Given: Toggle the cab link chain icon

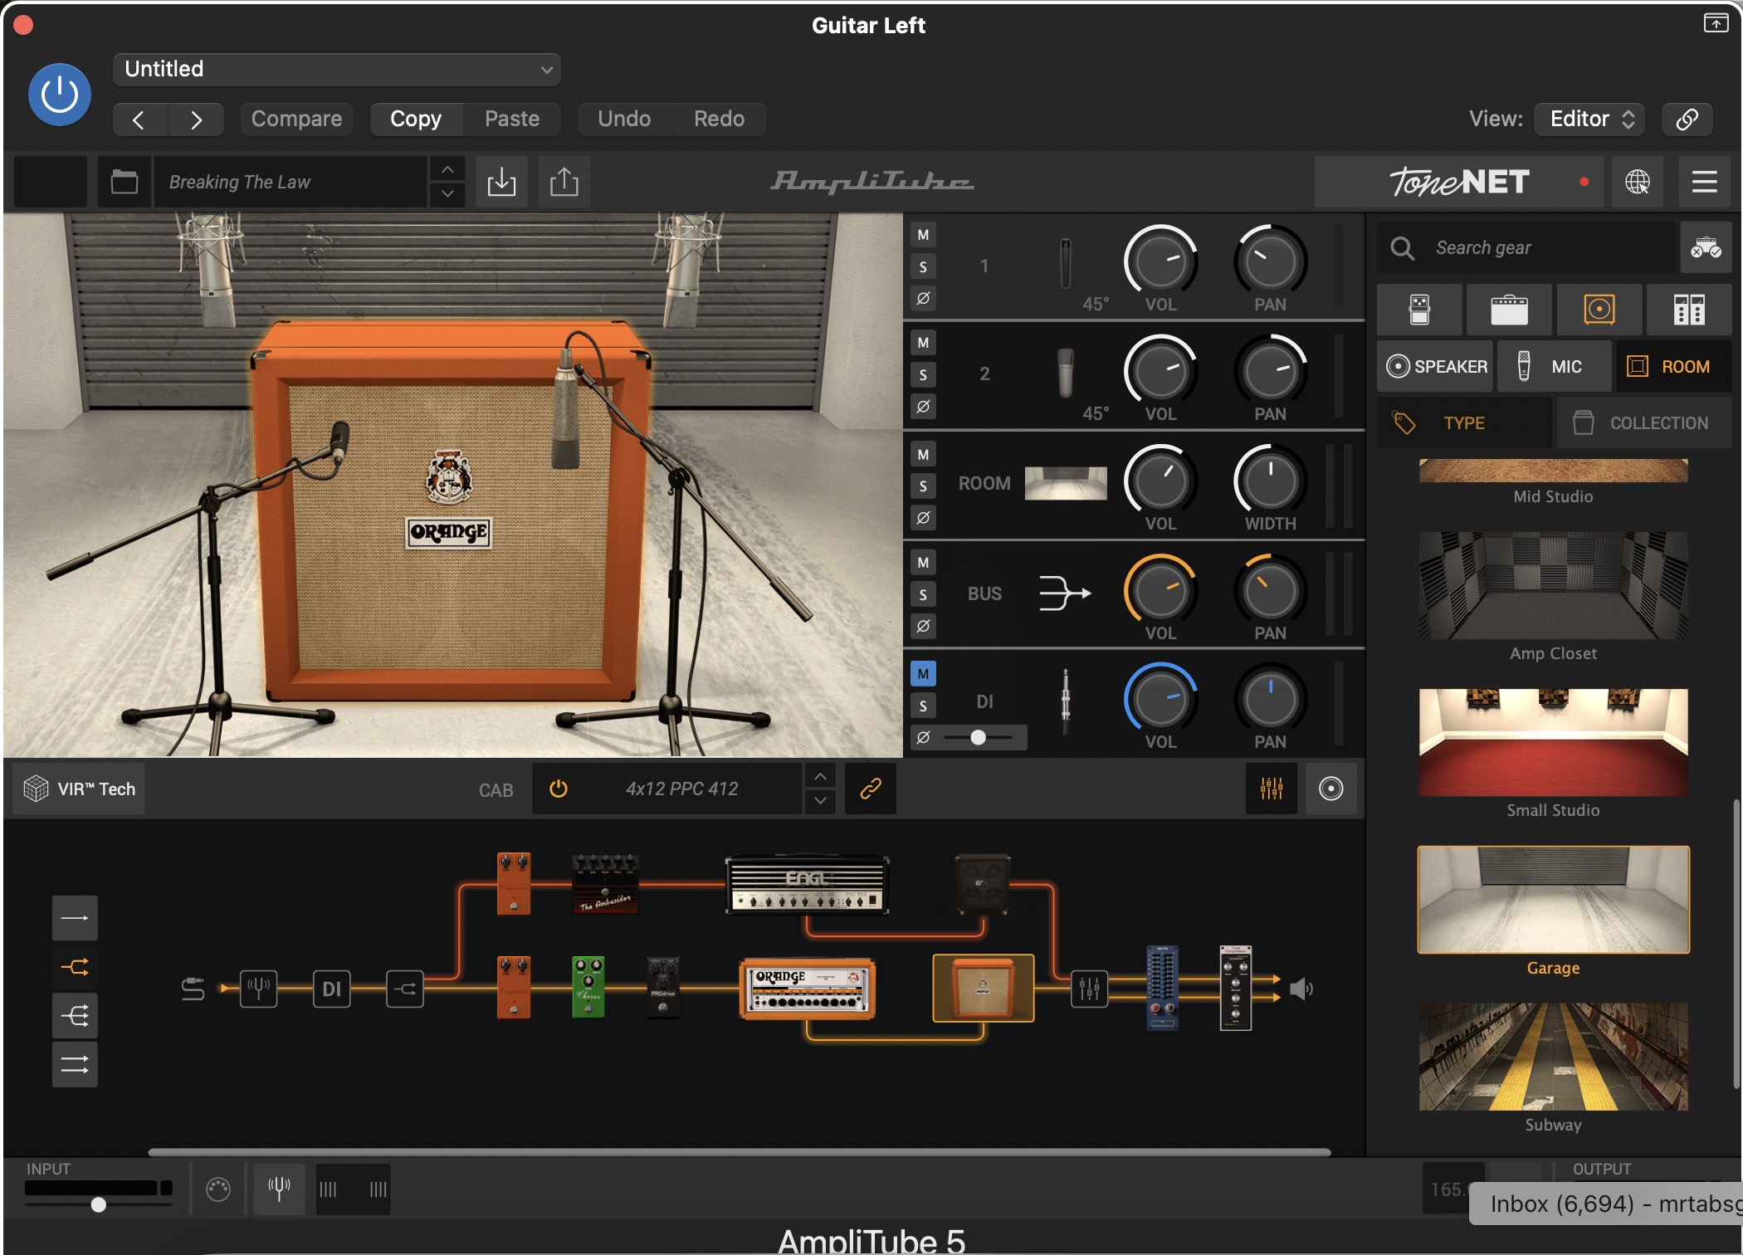Looking at the screenshot, I should tap(870, 789).
